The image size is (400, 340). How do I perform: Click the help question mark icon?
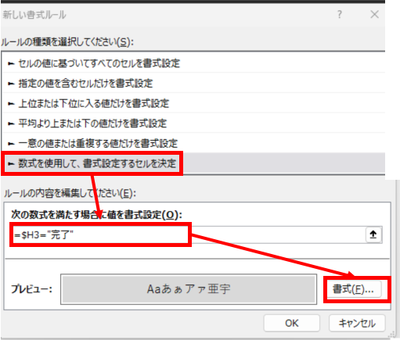340,14
